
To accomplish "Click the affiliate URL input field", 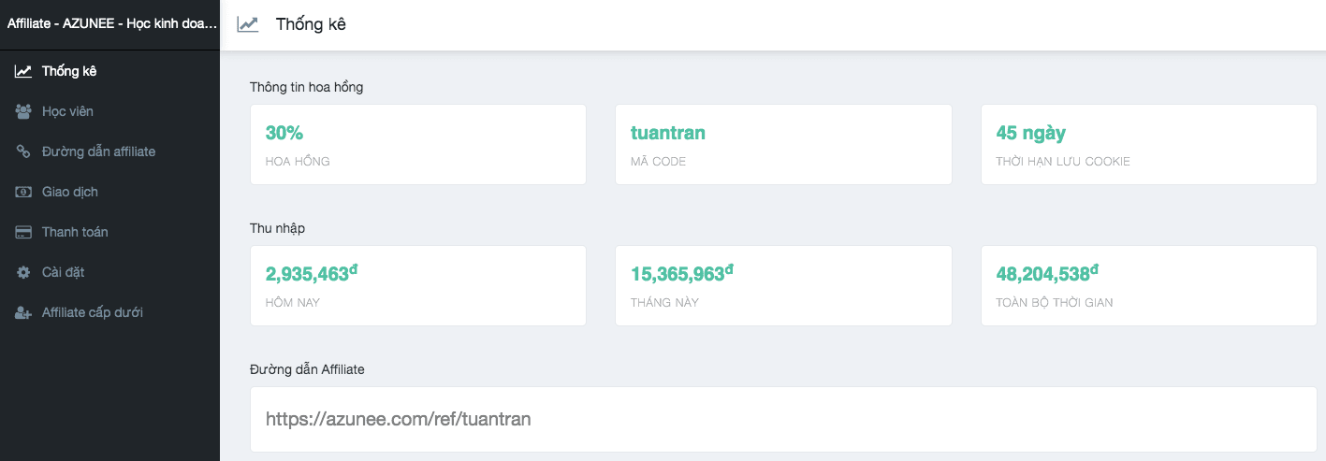I will 783,419.
